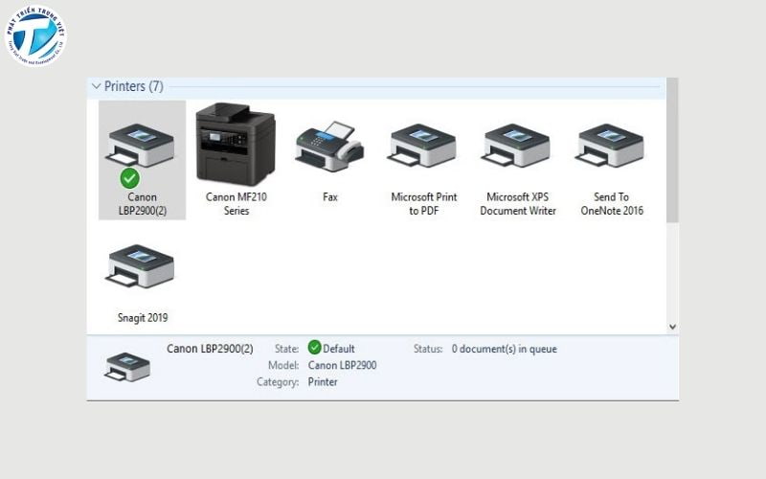Click Canon LBP2900(2) name in details pane
The height and width of the screenshot is (479, 766).
click(210, 349)
